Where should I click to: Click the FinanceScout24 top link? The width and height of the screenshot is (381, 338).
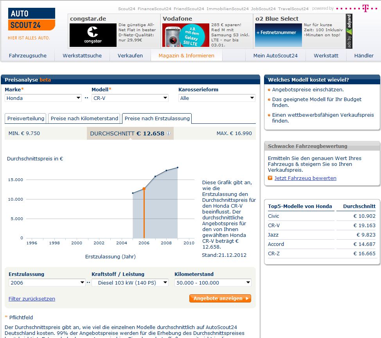(154, 9)
